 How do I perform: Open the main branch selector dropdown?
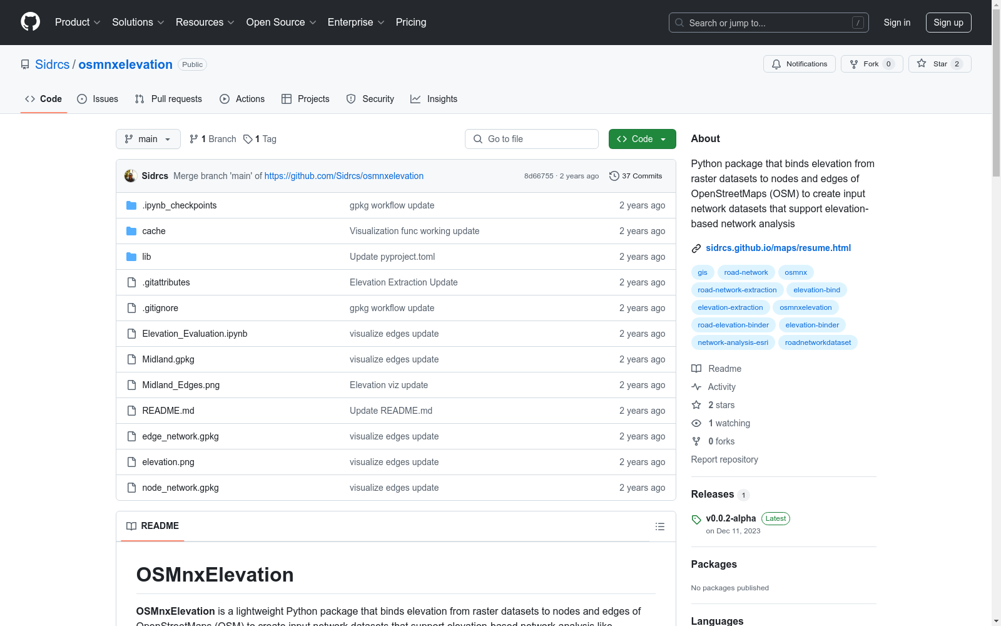pyautogui.click(x=148, y=139)
